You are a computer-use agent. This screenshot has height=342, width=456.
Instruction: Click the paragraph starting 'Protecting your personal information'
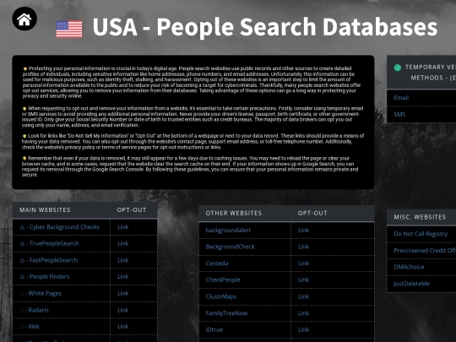pos(192,82)
